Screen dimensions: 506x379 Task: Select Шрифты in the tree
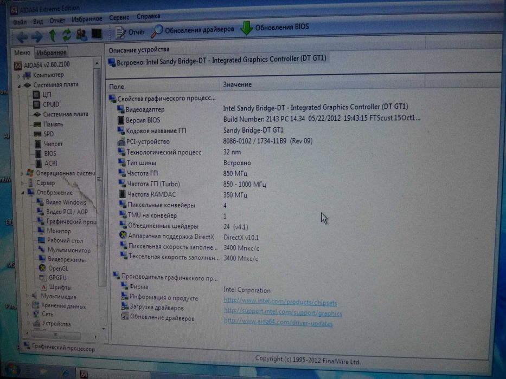[x=55, y=287]
